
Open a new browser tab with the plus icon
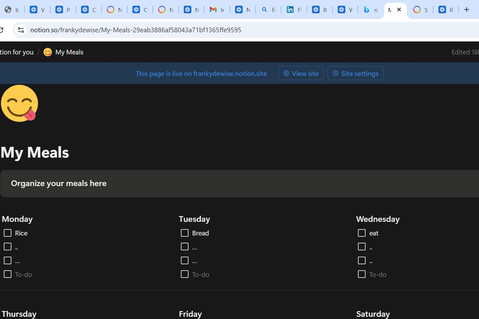466,9
